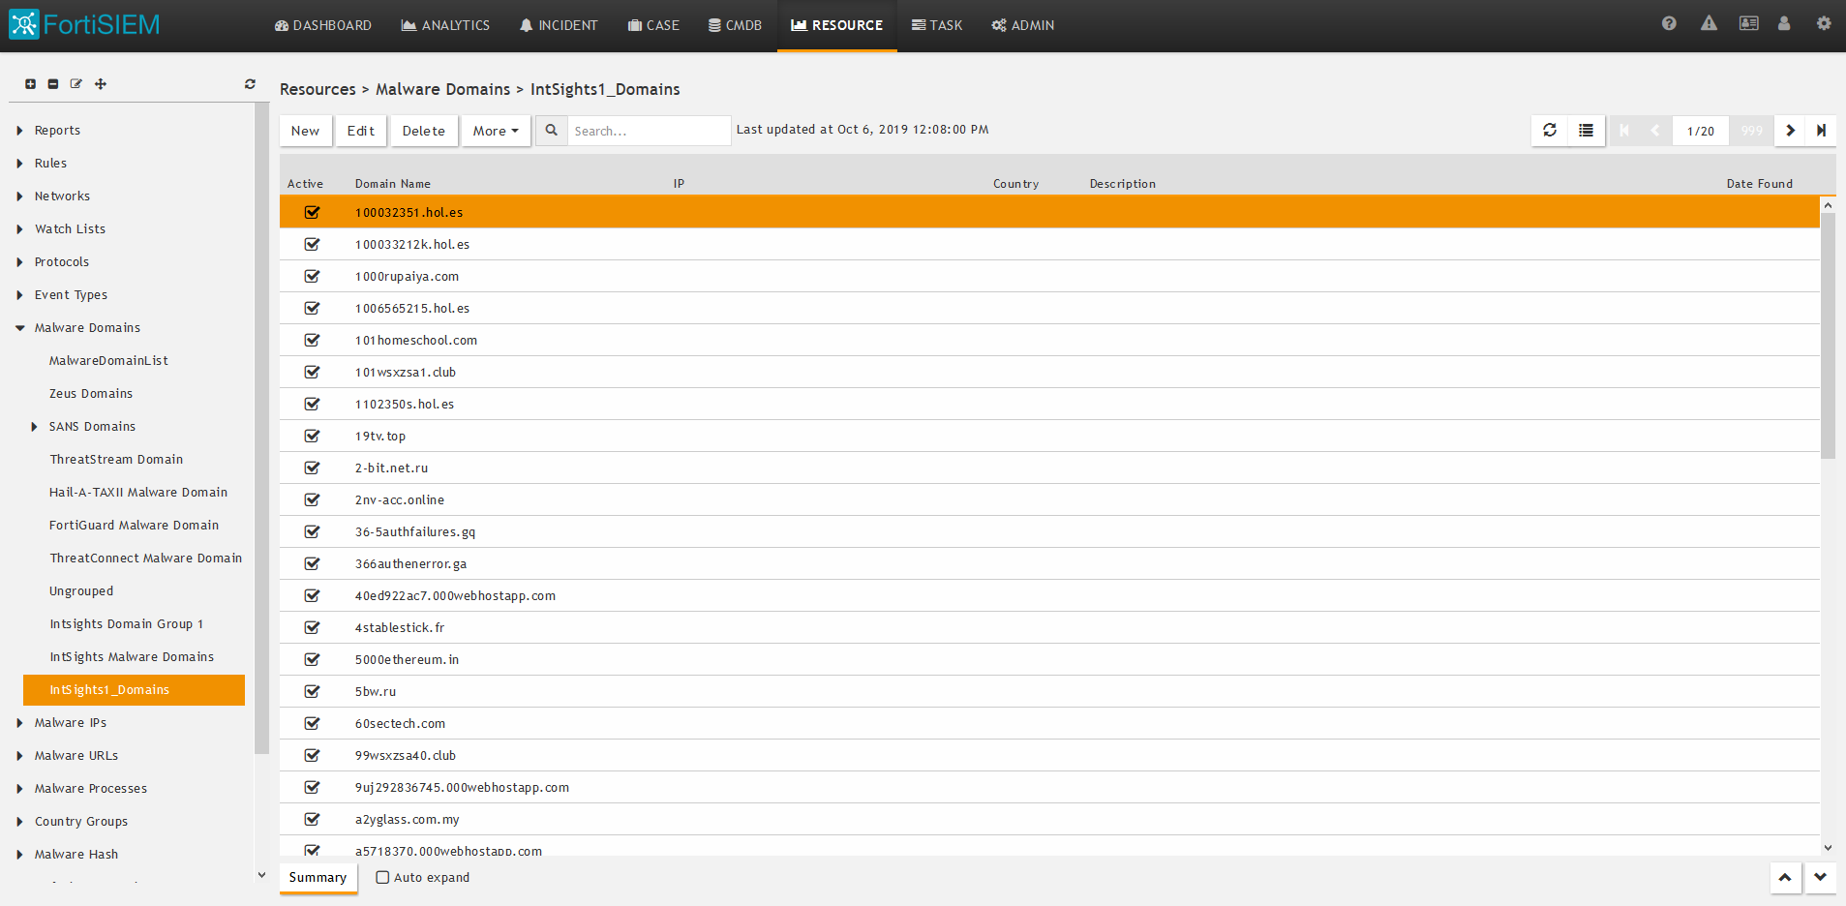Click the New button

click(x=305, y=131)
